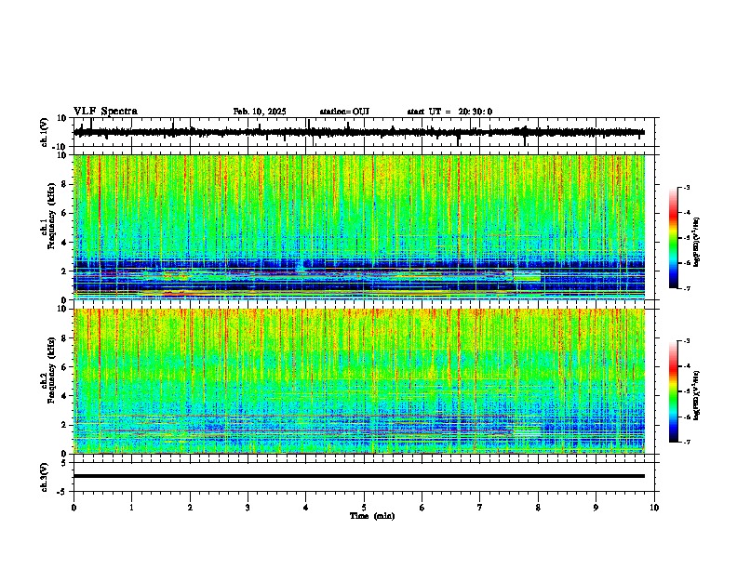The height and width of the screenshot is (569, 737).
Task: Click tick label "8" on the Time axis
Action: (x=538, y=508)
